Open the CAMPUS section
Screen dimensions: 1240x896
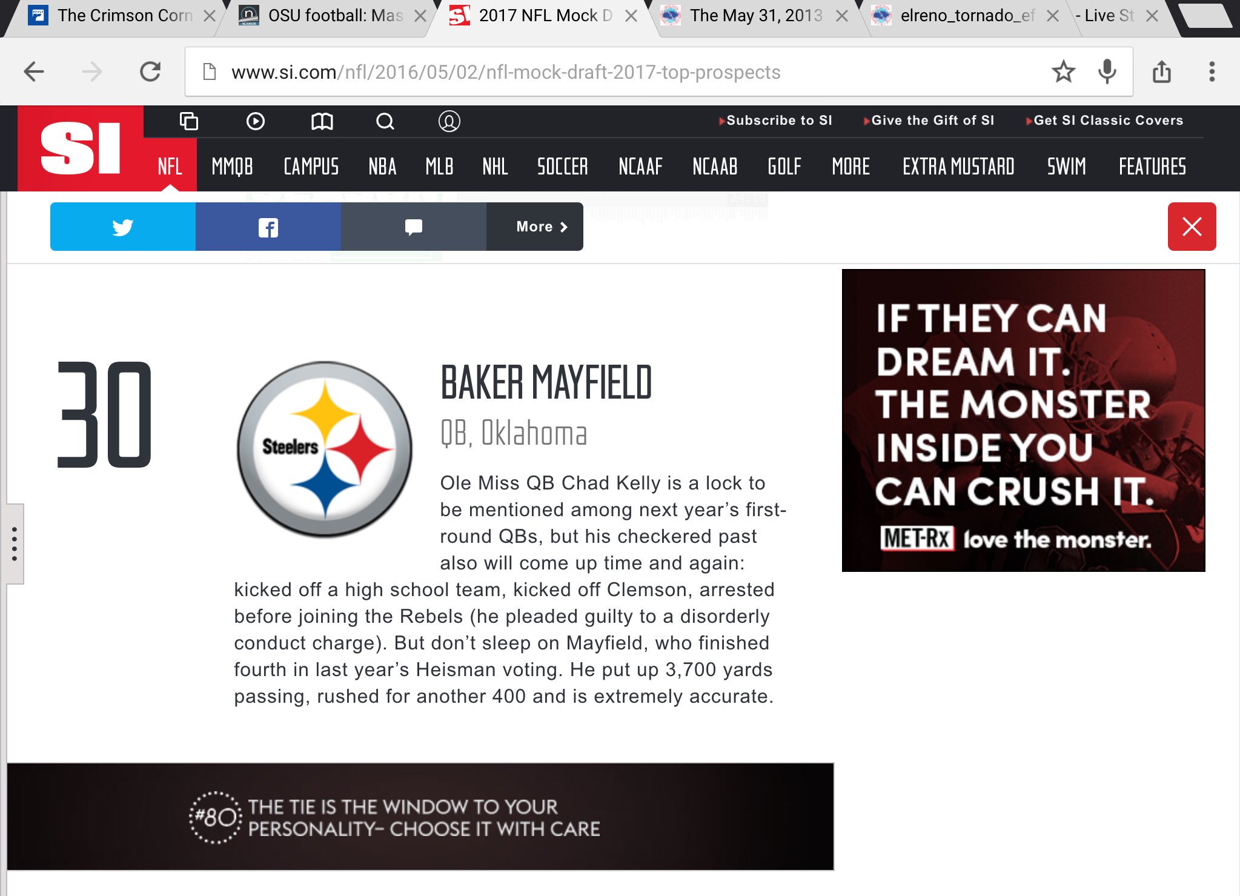point(311,166)
